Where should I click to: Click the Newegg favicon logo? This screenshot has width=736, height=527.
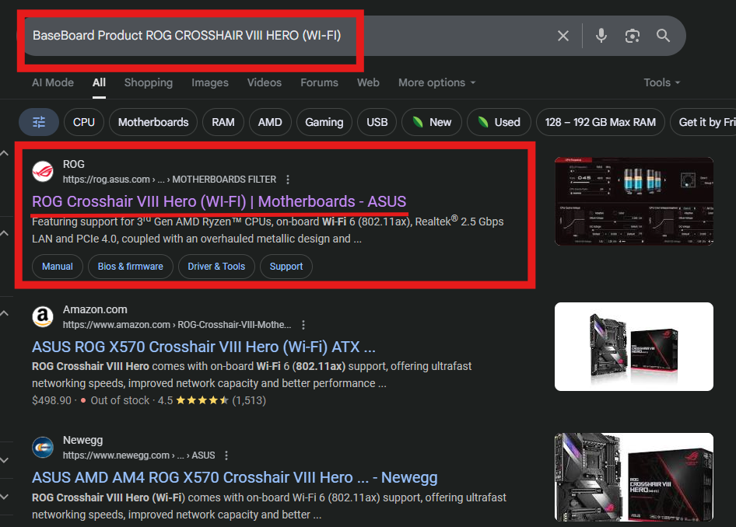pos(43,447)
